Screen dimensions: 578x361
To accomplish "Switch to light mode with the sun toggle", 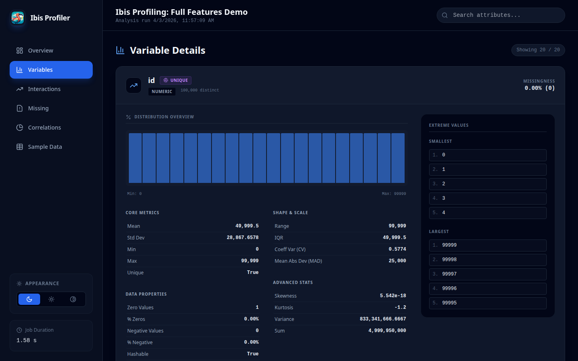I will (x=51, y=299).
